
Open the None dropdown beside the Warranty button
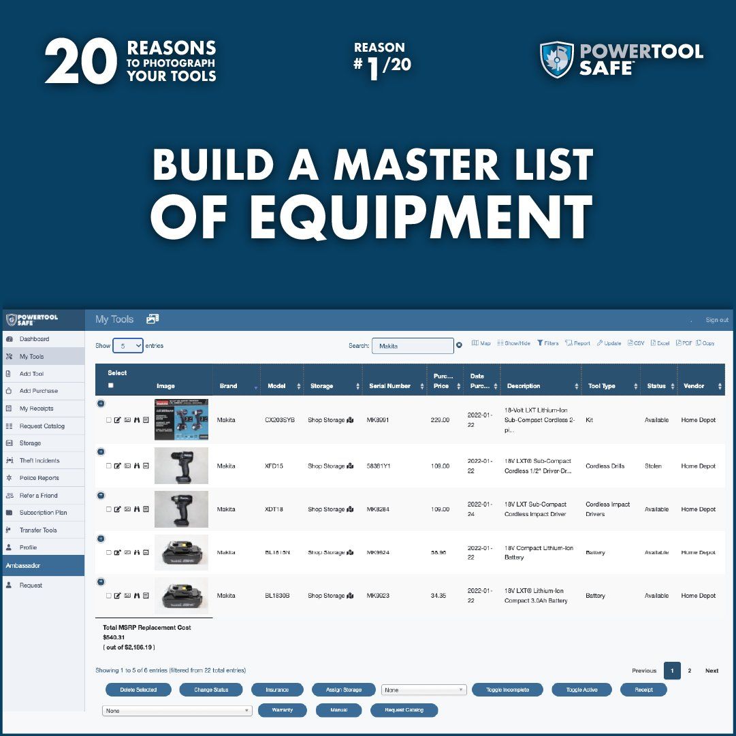click(x=177, y=711)
